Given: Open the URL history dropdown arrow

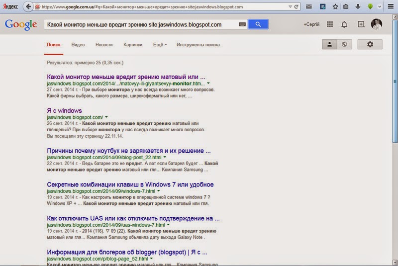Looking at the screenshot, I should [x=290, y=7].
